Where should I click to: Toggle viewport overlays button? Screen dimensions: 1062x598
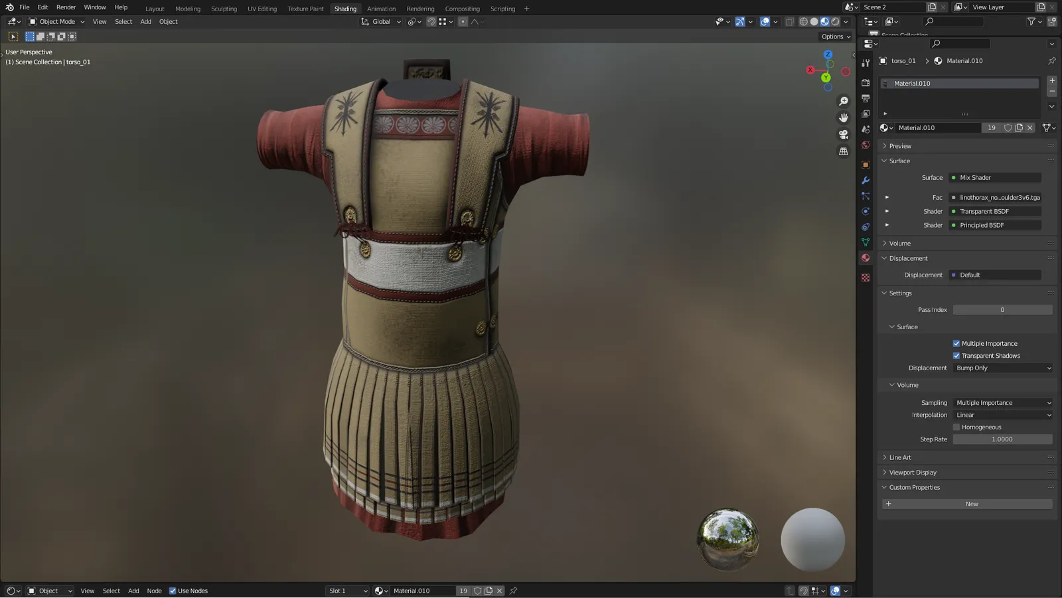[x=765, y=22]
